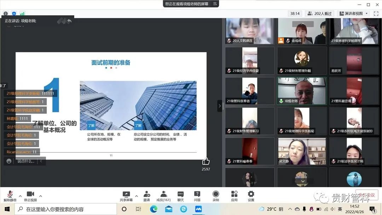Open the Q&A (问答) icon

click(x=197, y=194)
